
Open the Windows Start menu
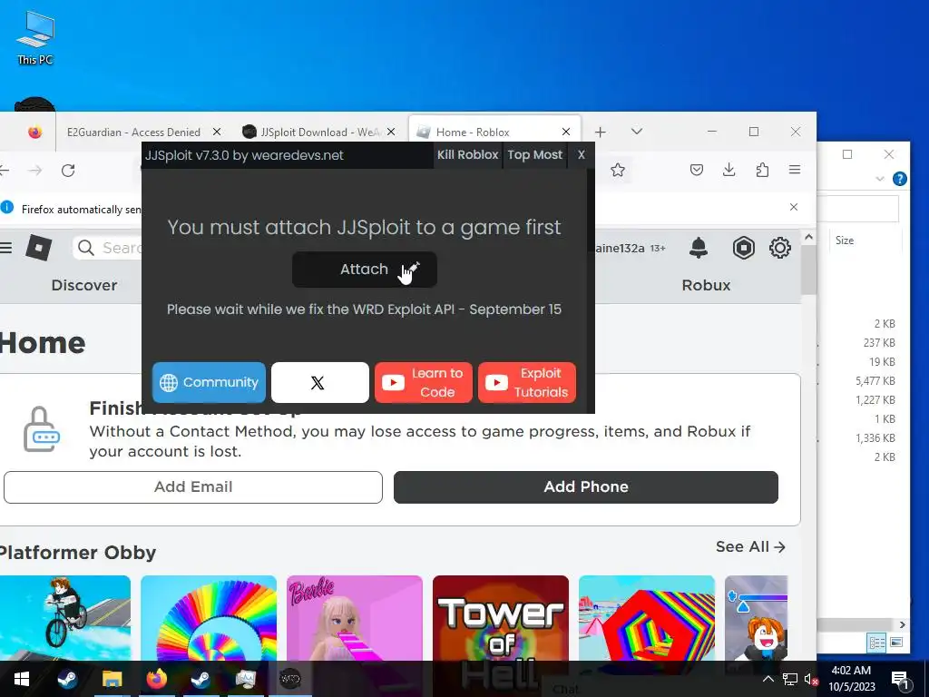coord(22,679)
